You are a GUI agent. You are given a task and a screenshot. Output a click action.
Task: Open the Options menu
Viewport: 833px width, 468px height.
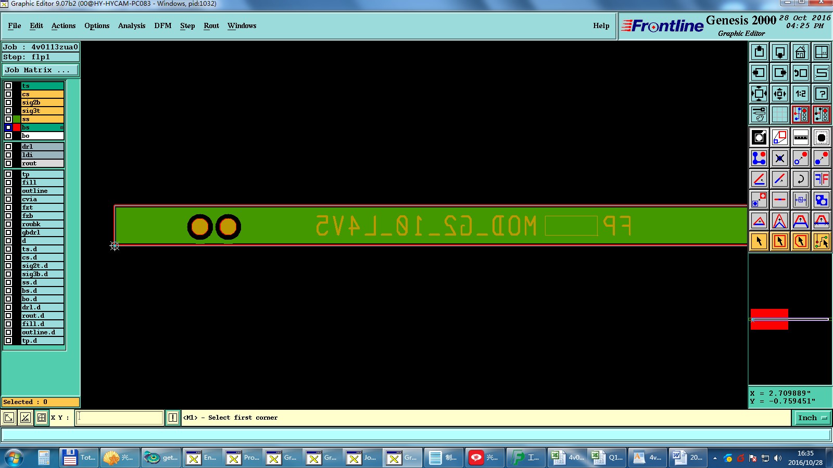97,25
